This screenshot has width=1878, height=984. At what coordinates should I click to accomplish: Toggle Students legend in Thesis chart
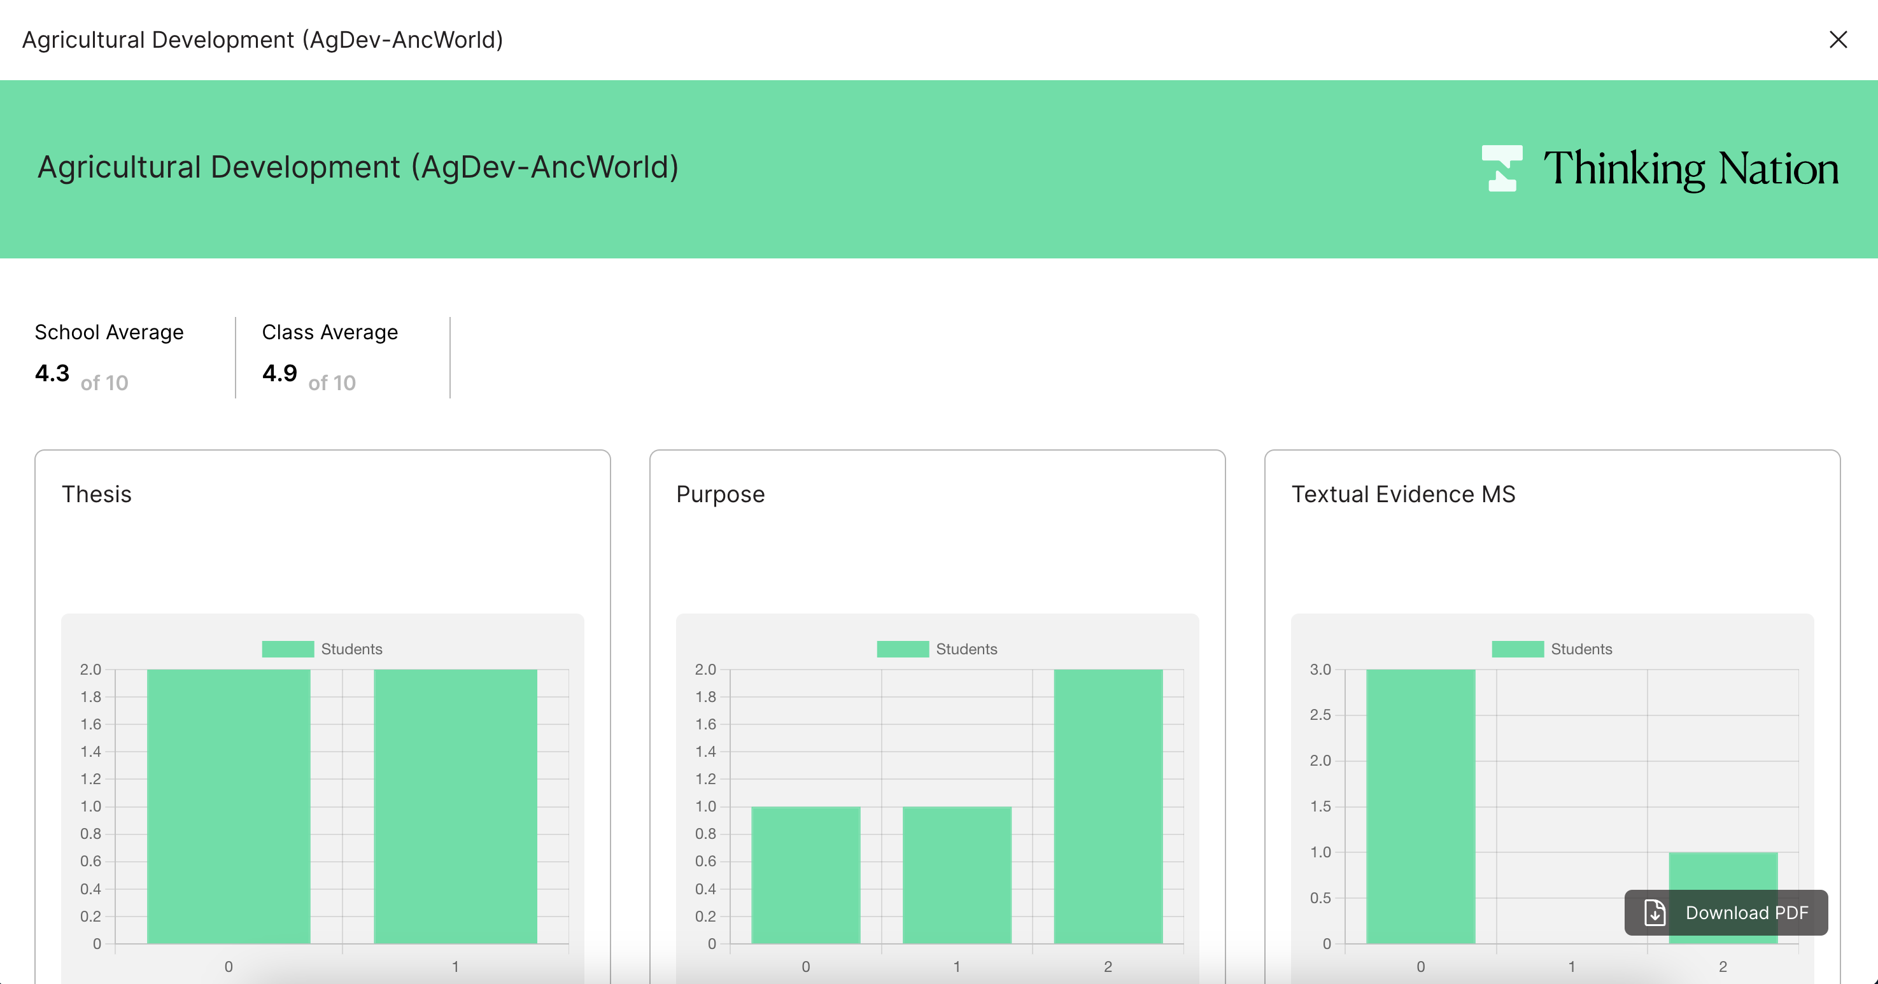351,649
